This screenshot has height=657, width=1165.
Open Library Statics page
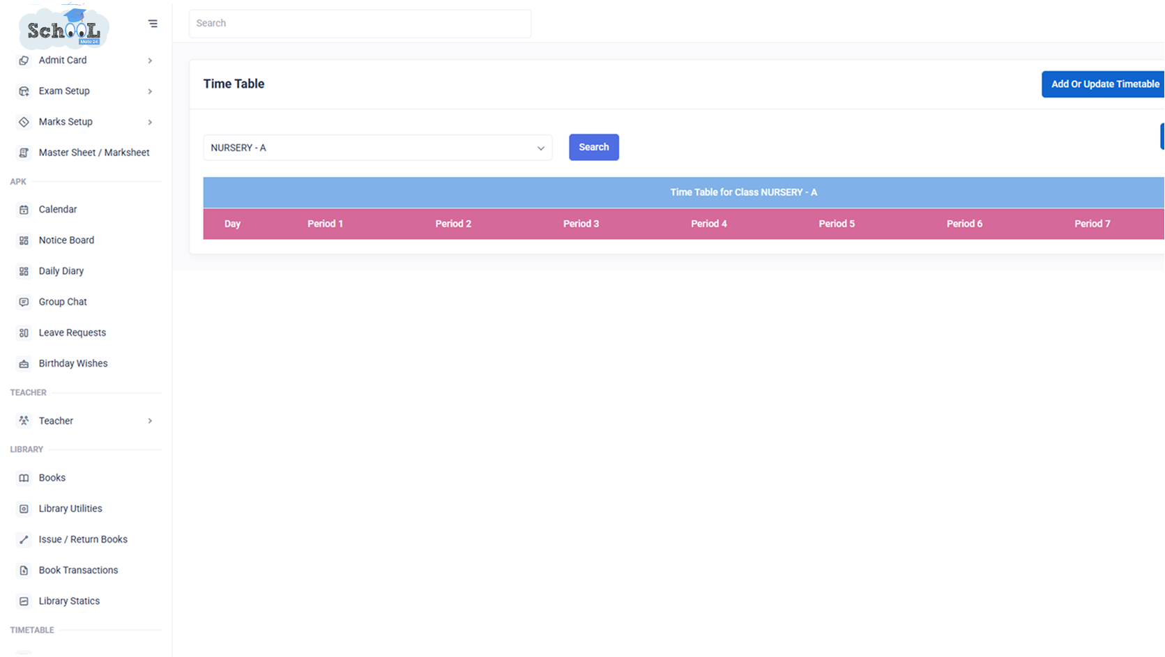coord(69,601)
